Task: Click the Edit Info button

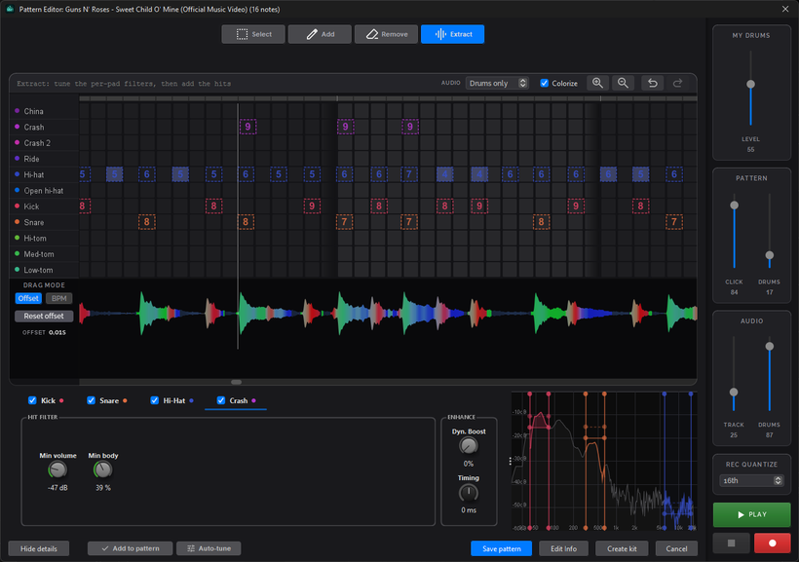Action: pos(563,548)
